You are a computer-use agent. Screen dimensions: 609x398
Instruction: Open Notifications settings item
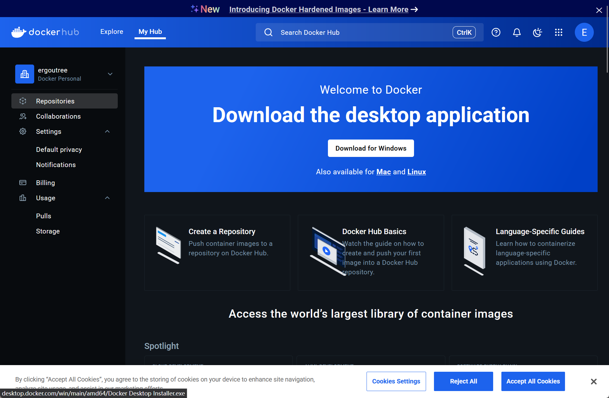pyautogui.click(x=56, y=165)
